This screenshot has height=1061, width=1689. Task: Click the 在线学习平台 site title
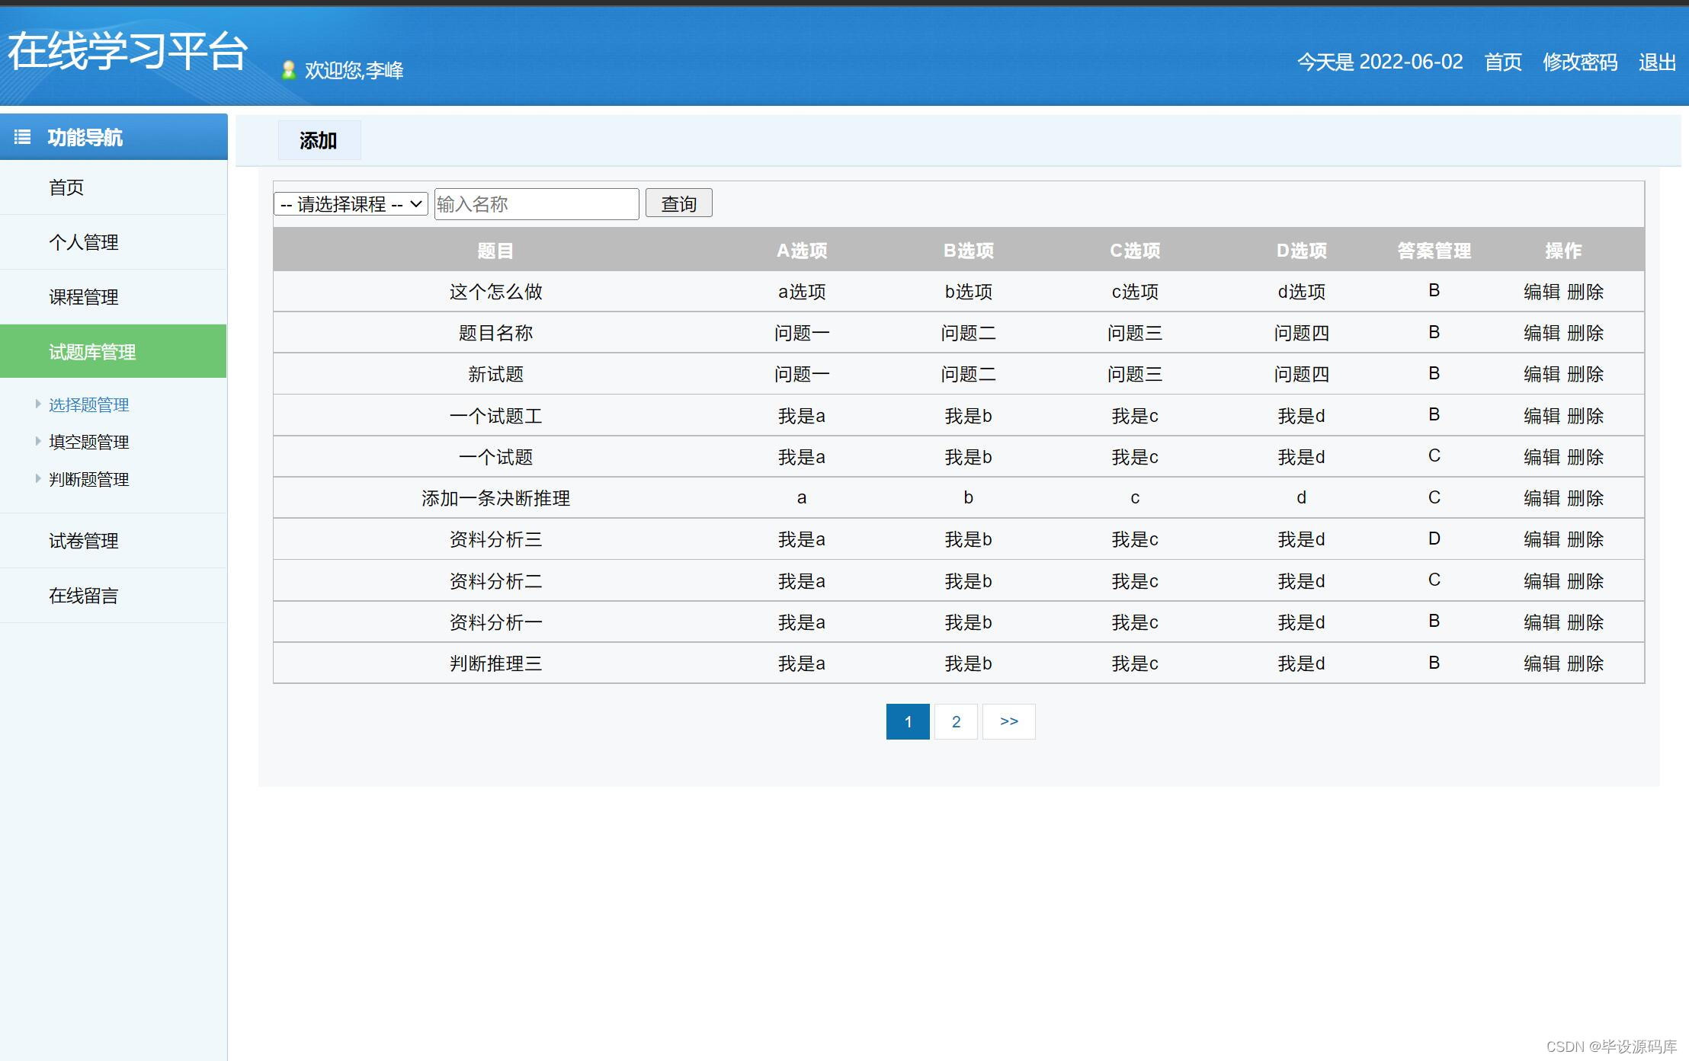(127, 52)
